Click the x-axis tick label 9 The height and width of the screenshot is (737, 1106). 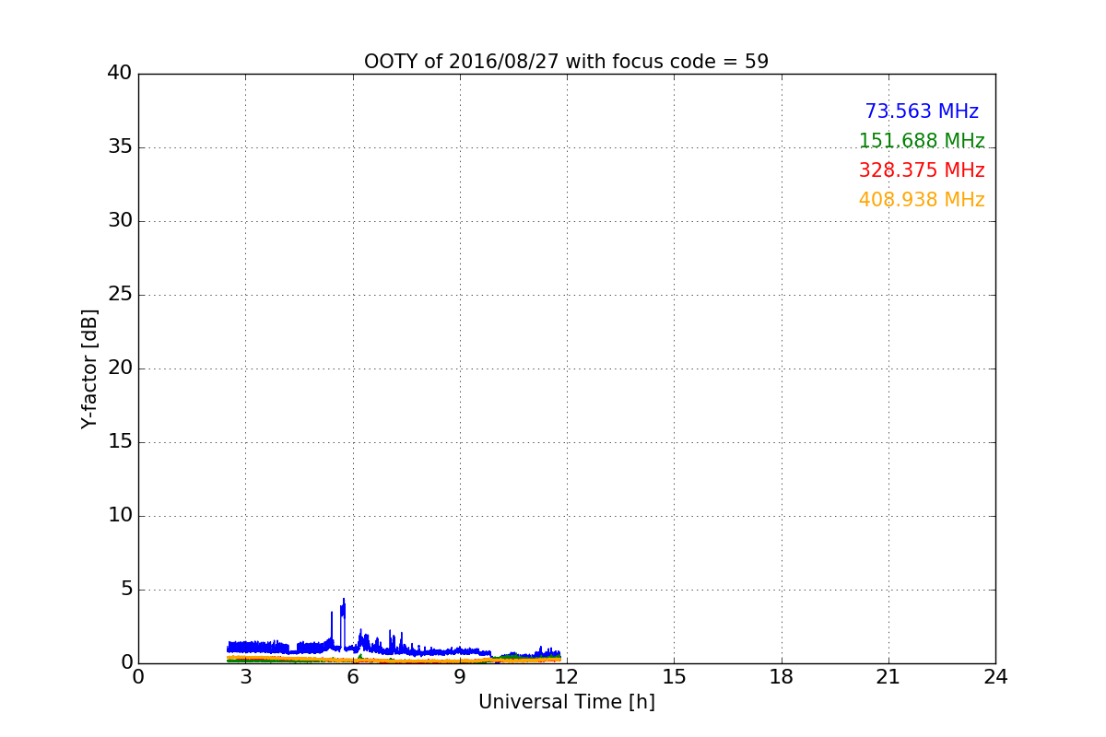click(460, 677)
